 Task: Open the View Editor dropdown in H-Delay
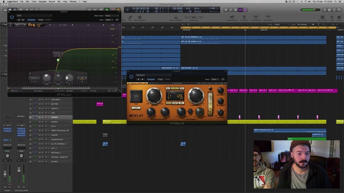point(215,79)
